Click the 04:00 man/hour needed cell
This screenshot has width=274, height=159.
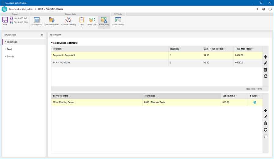(x=218, y=55)
